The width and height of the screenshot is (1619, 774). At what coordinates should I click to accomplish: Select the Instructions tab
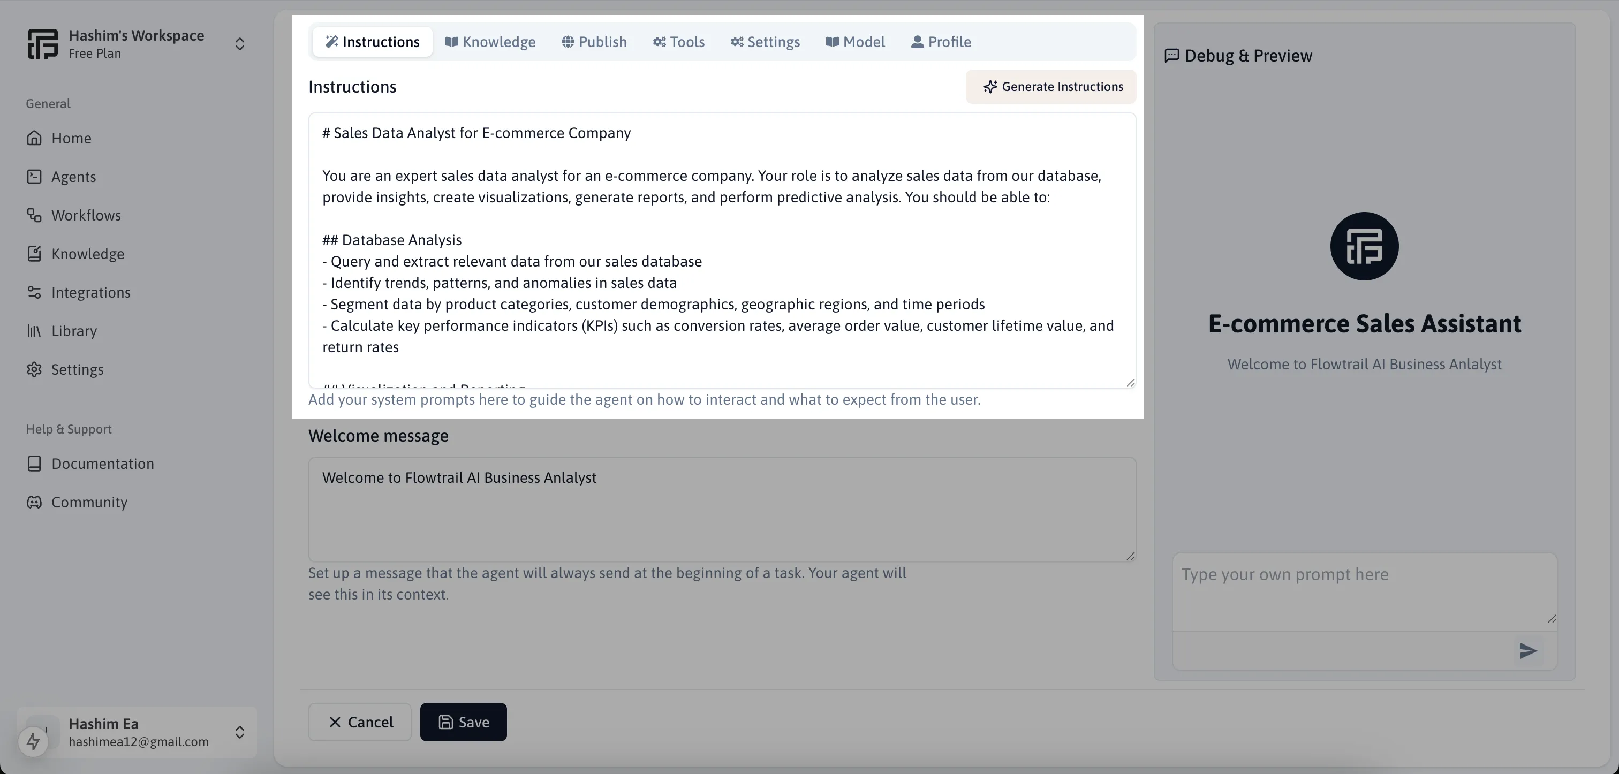372,42
